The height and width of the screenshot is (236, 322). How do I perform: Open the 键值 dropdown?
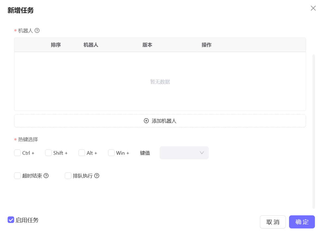click(x=184, y=153)
